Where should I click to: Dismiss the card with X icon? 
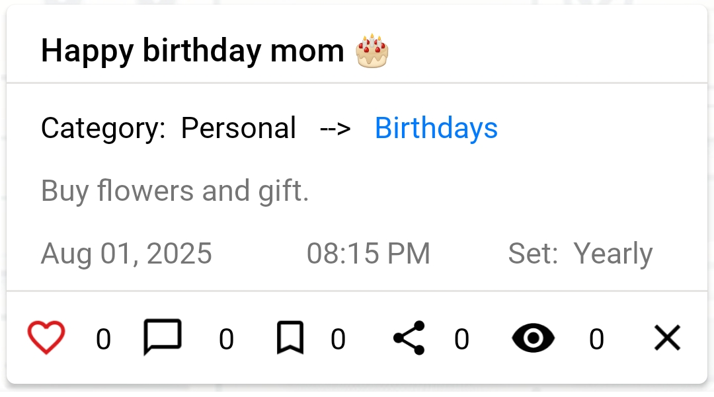click(667, 338)
